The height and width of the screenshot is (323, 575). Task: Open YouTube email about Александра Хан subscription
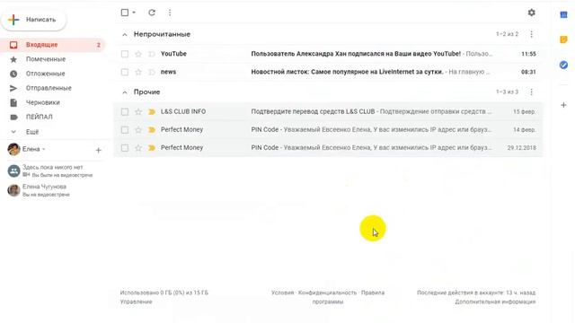328,54
